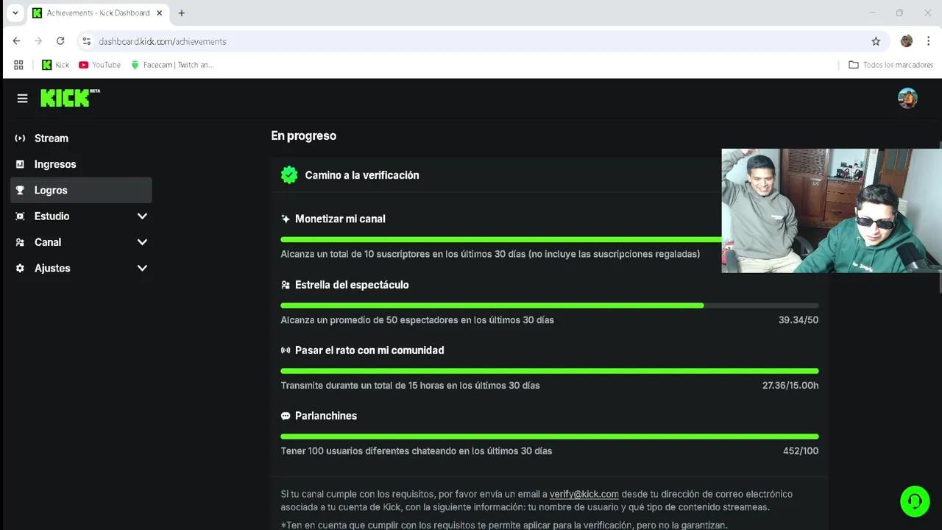Viewport: 942px width, 530px height.
Task: Open the tab search dropdown arrow
Action: 15,13
